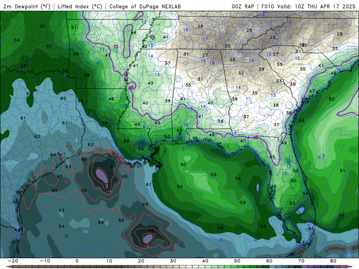Click the dewpoint value 70 on the map

point(106,184)
